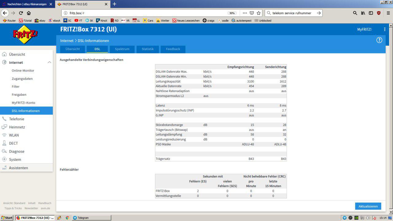Open the Windows Start button

pos(7,218)
